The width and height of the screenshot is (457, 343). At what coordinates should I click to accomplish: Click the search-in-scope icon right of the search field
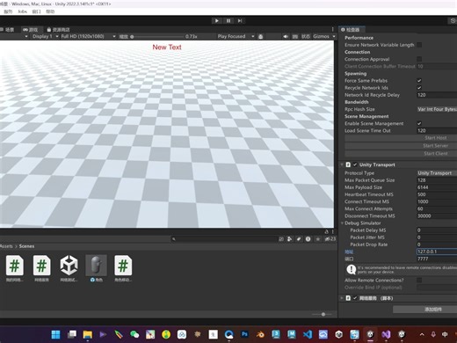point(281,239)
